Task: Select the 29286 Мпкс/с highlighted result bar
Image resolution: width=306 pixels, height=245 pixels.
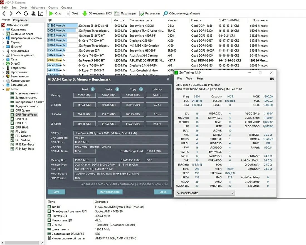Action: tap(62, 60)
